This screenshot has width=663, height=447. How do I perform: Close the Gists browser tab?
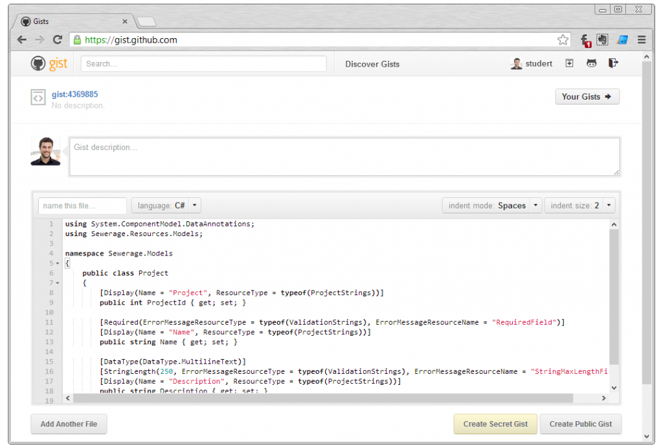pos(125,21)
